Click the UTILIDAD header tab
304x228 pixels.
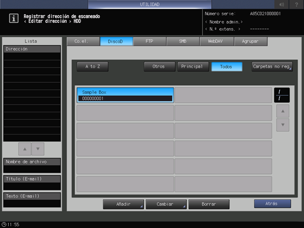(x=149, y=4)
